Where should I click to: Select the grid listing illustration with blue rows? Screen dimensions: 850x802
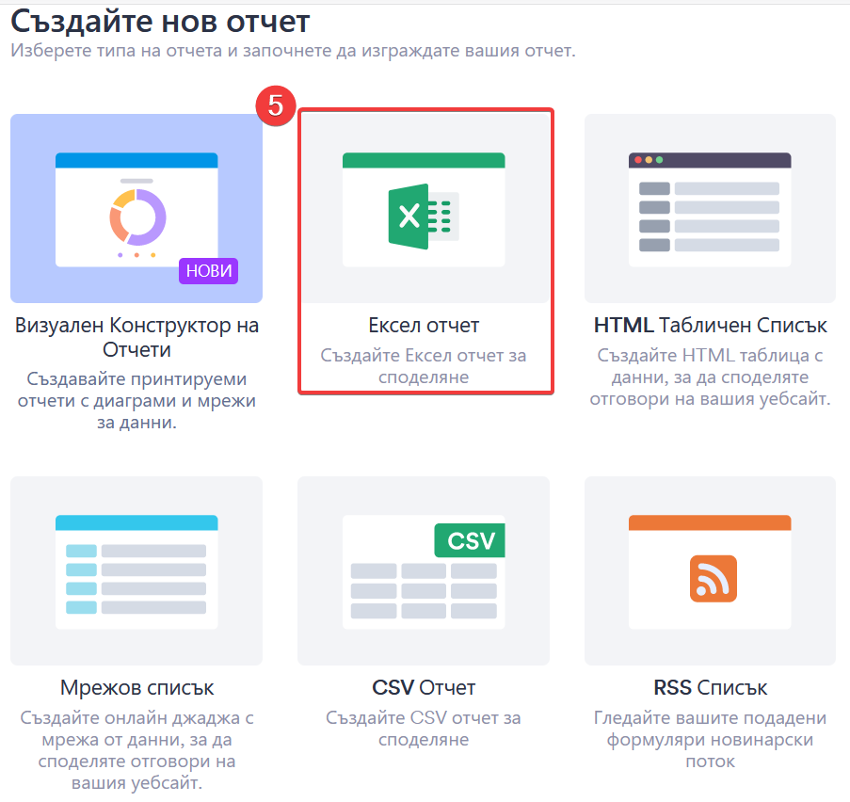click(x=136, y=571)
